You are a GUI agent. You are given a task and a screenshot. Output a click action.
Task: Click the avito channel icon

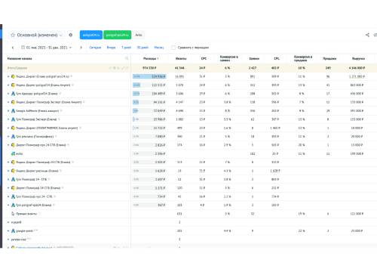(13, 153)
